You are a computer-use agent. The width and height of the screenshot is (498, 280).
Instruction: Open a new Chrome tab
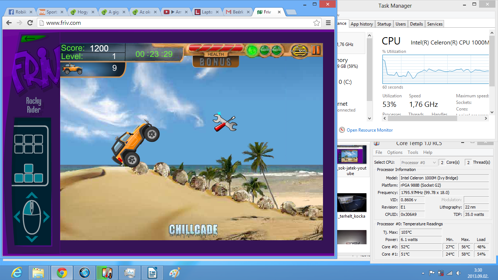click(291, 12)
